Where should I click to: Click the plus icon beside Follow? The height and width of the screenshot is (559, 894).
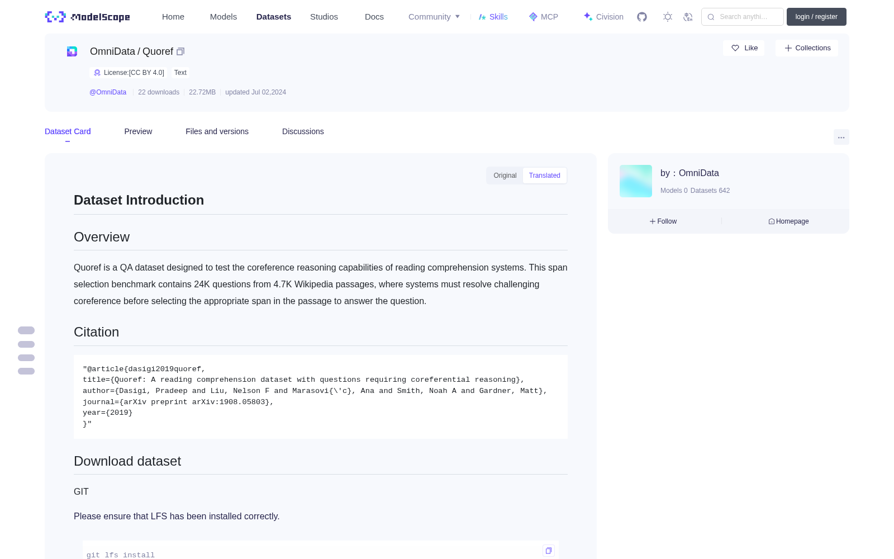point(653,221)
